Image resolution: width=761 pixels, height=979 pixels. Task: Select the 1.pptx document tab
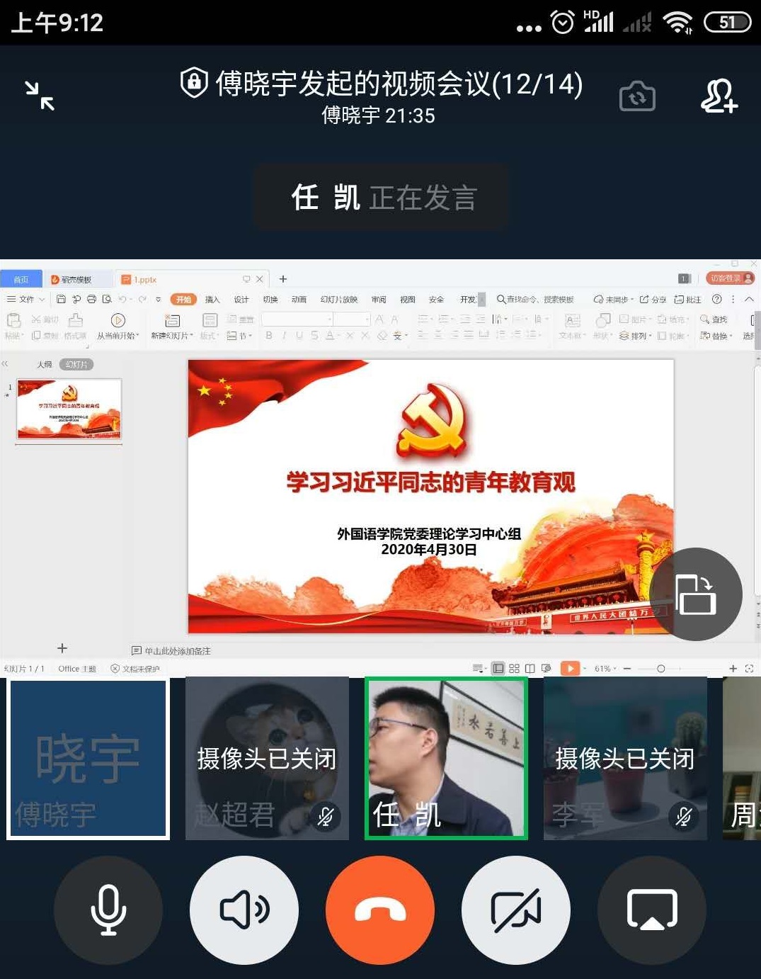[x=145, y=280]
